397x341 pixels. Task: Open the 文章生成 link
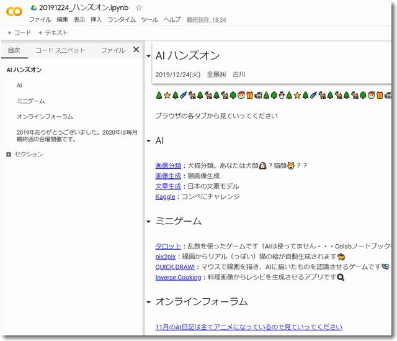(x=168, y=186)
